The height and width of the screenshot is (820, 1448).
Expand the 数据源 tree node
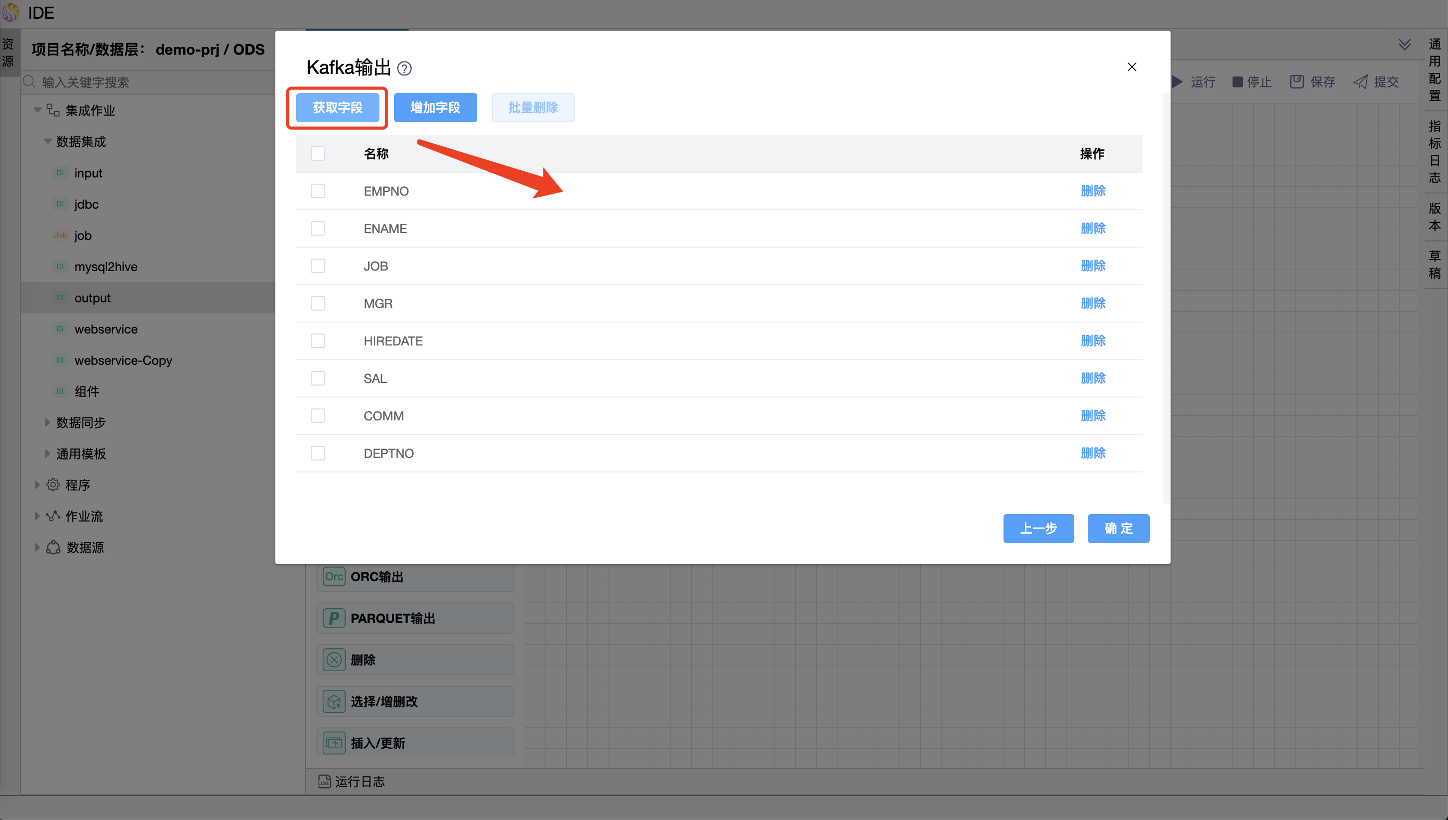coord(37,547)
